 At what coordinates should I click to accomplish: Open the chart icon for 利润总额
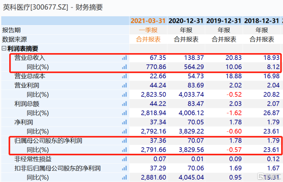click(124, 104)
